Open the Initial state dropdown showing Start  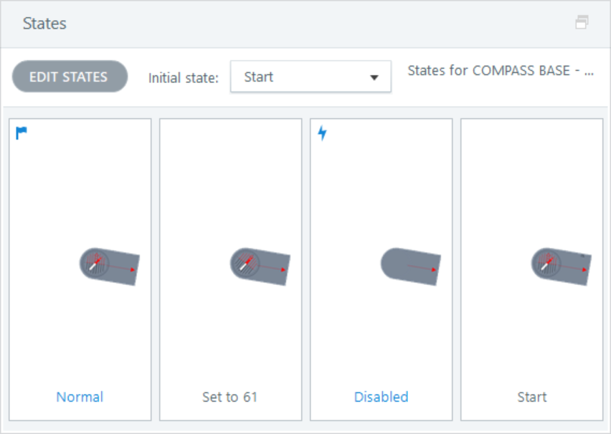click(x=310, y=77)
